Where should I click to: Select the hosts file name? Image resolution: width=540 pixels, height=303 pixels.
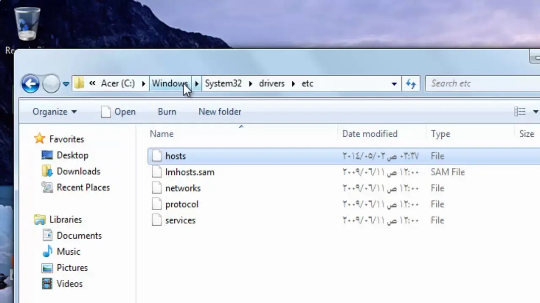(x=175, y=156)
